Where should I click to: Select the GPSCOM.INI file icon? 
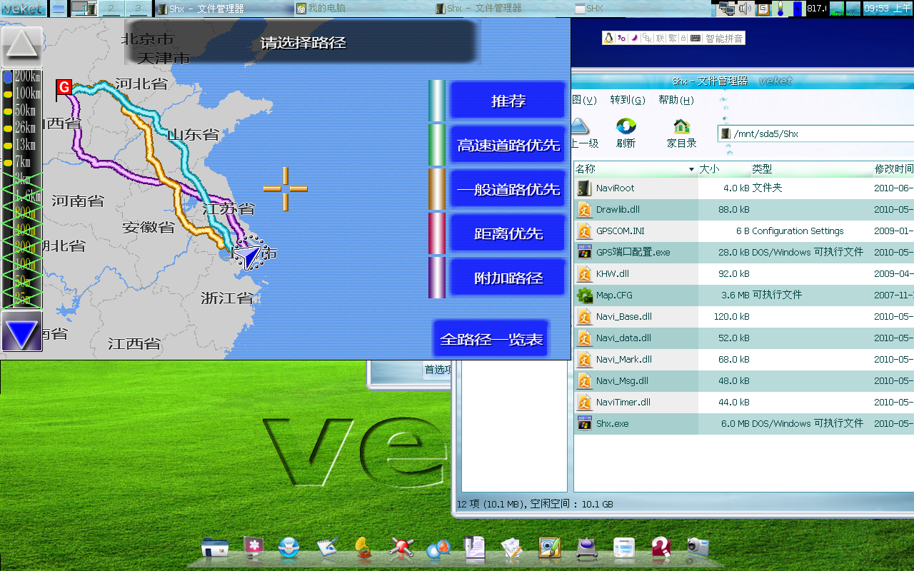pos(585,231)
